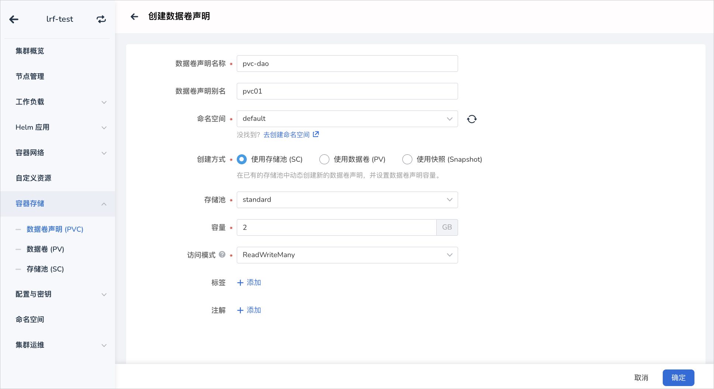Collapse the 容器存储 sidebar section
714x389 pixels.
(x=58, y=204)
